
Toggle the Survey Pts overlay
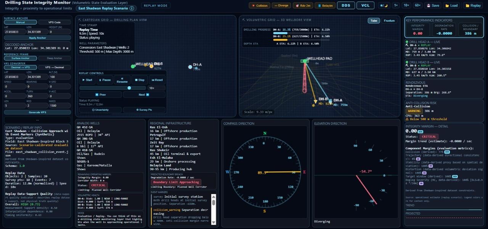pyautogui.click(x=144, y=110)
